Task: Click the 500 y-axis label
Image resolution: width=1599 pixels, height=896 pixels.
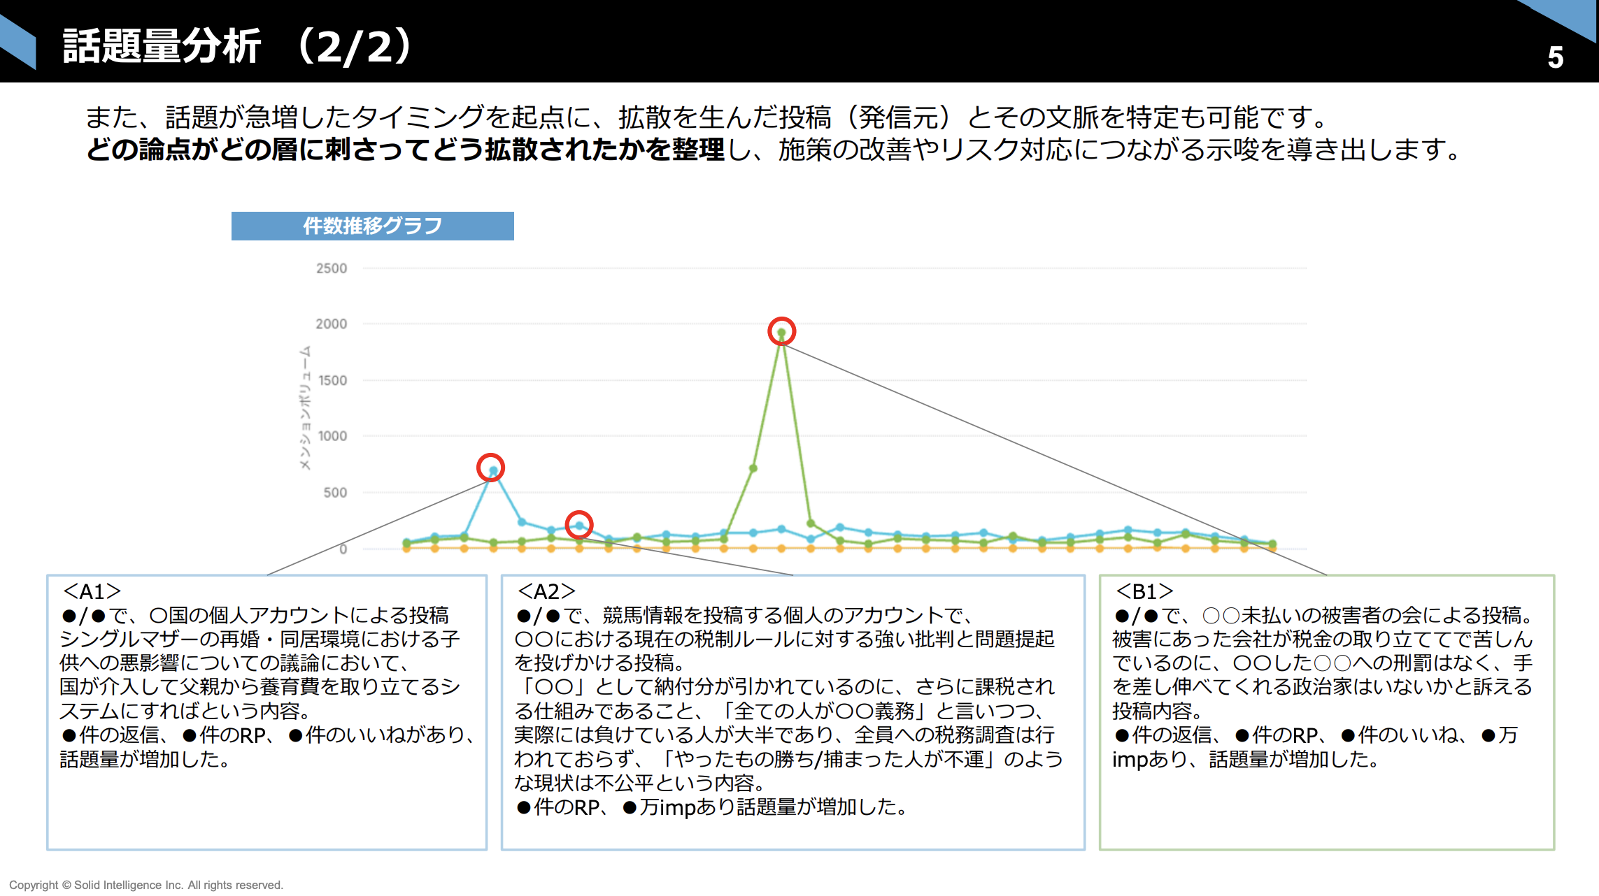Action: [x=335, y=493]
